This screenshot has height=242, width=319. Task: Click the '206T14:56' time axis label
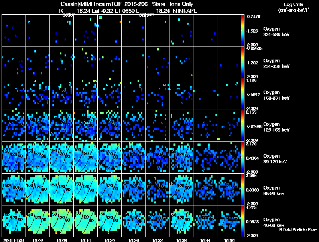[14, 240]
